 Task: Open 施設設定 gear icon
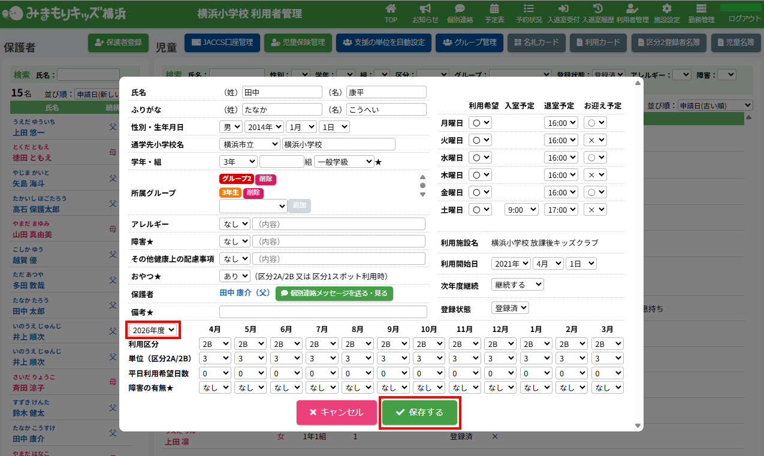[x=667, y=9]
